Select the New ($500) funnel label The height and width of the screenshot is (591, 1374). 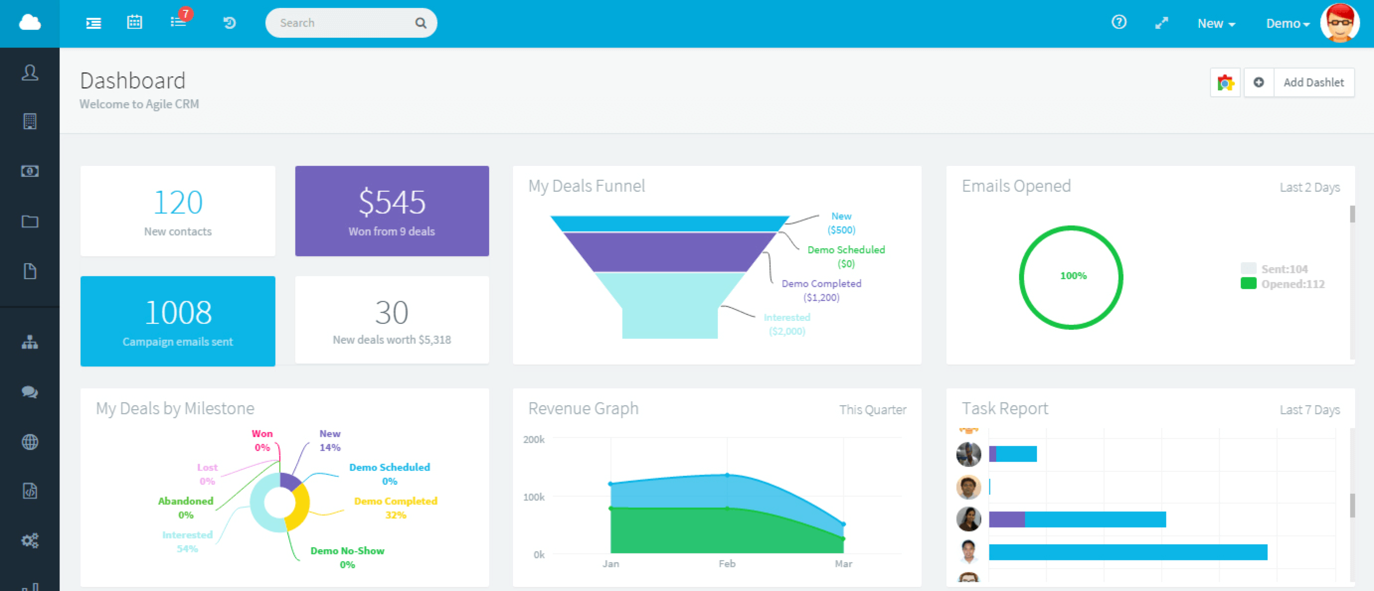coord(841,223)
